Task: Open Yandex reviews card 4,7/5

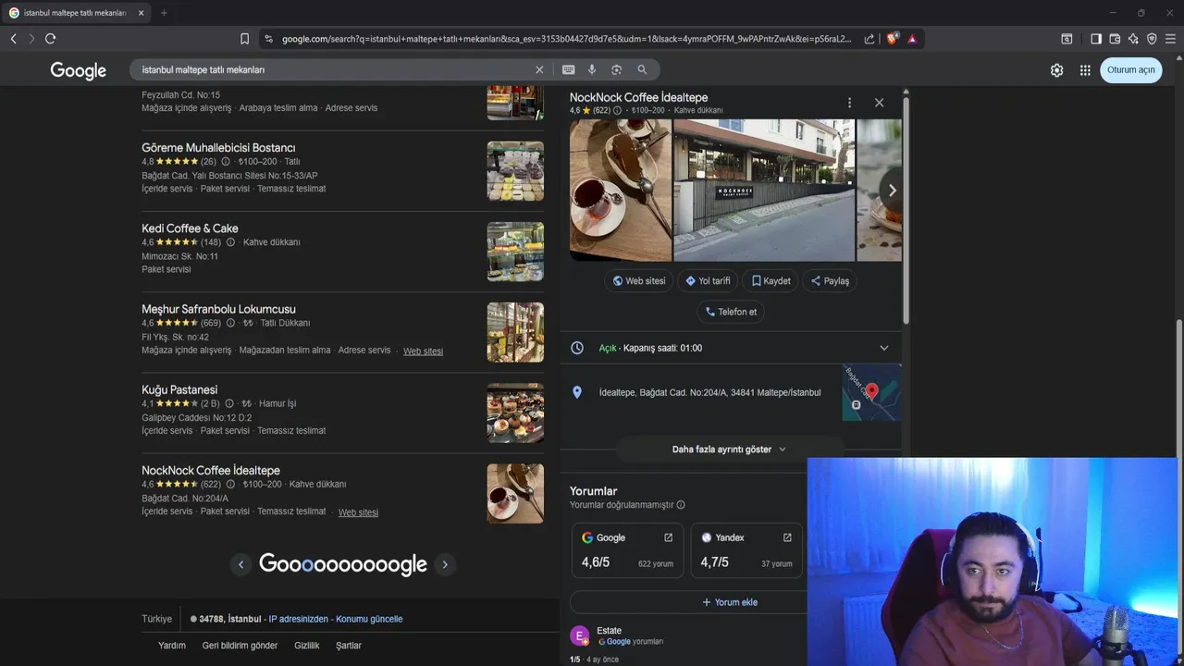Action: [x=746, y=550]
